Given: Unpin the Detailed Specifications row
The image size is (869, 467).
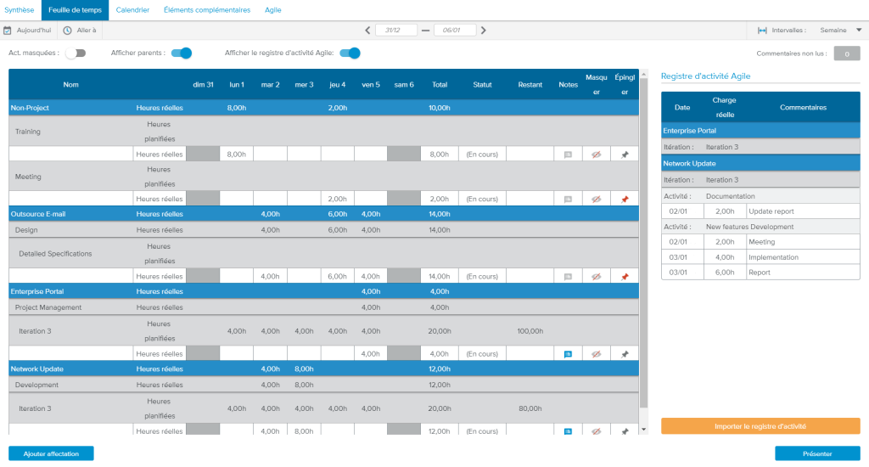Looking at the screenshot, I should pos(625,277).
